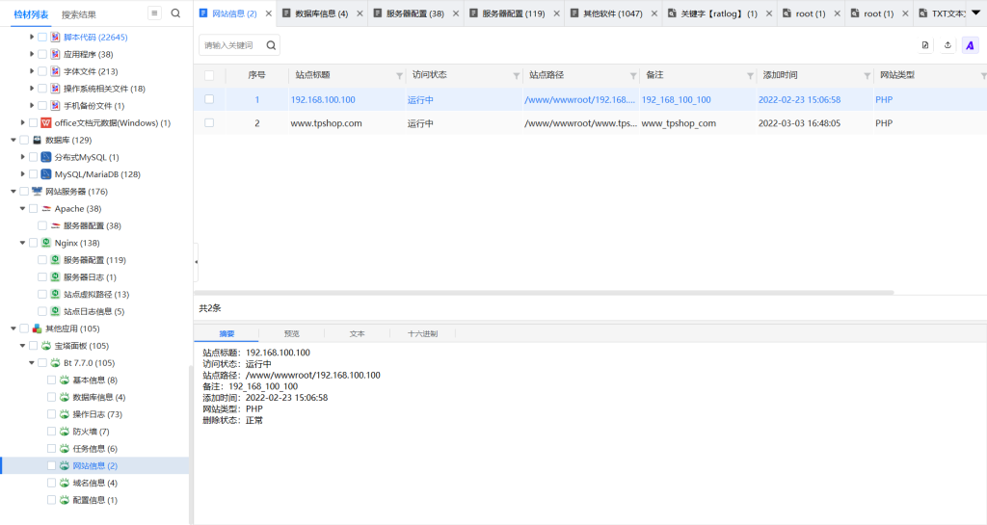Switch to the 十六进制 detail tab

[422, 333]
